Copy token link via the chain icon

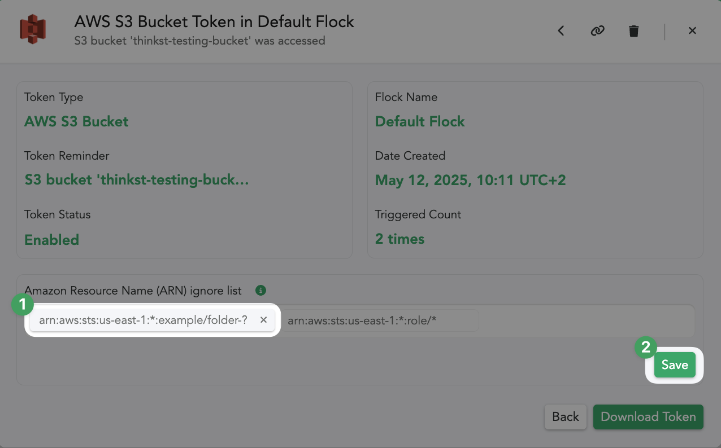[597, 31]
